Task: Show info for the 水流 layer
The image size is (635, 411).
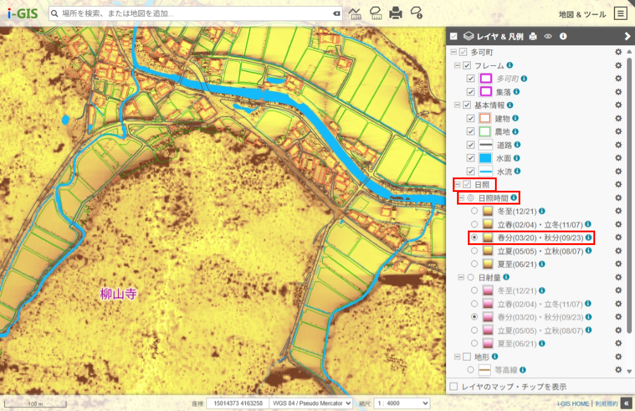Action: point(517,171)
